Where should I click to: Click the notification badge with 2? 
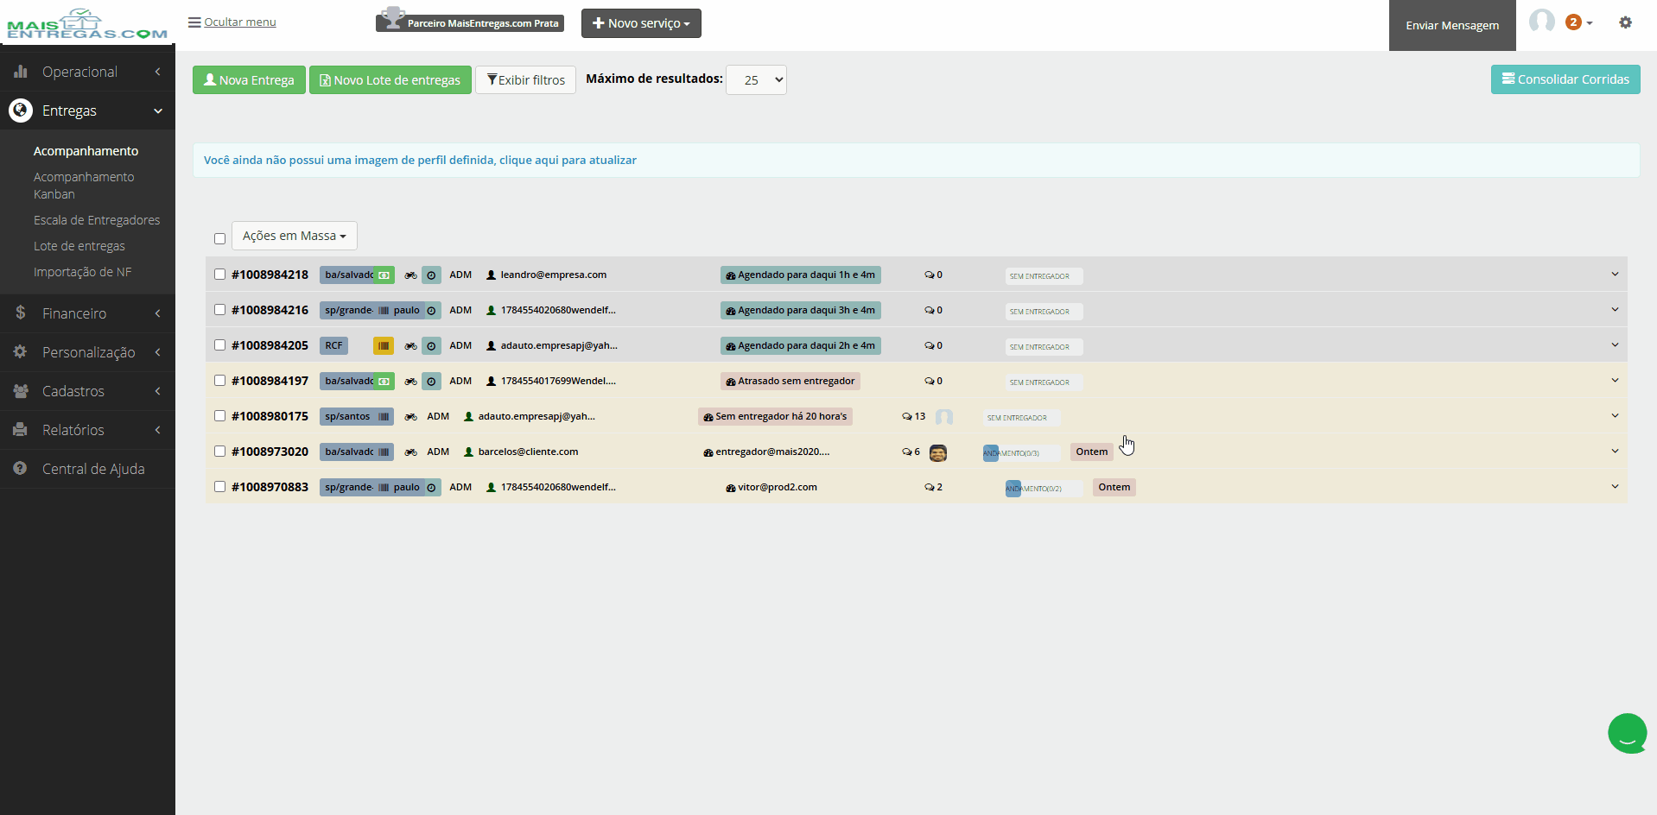click(x=1573, y=22)
